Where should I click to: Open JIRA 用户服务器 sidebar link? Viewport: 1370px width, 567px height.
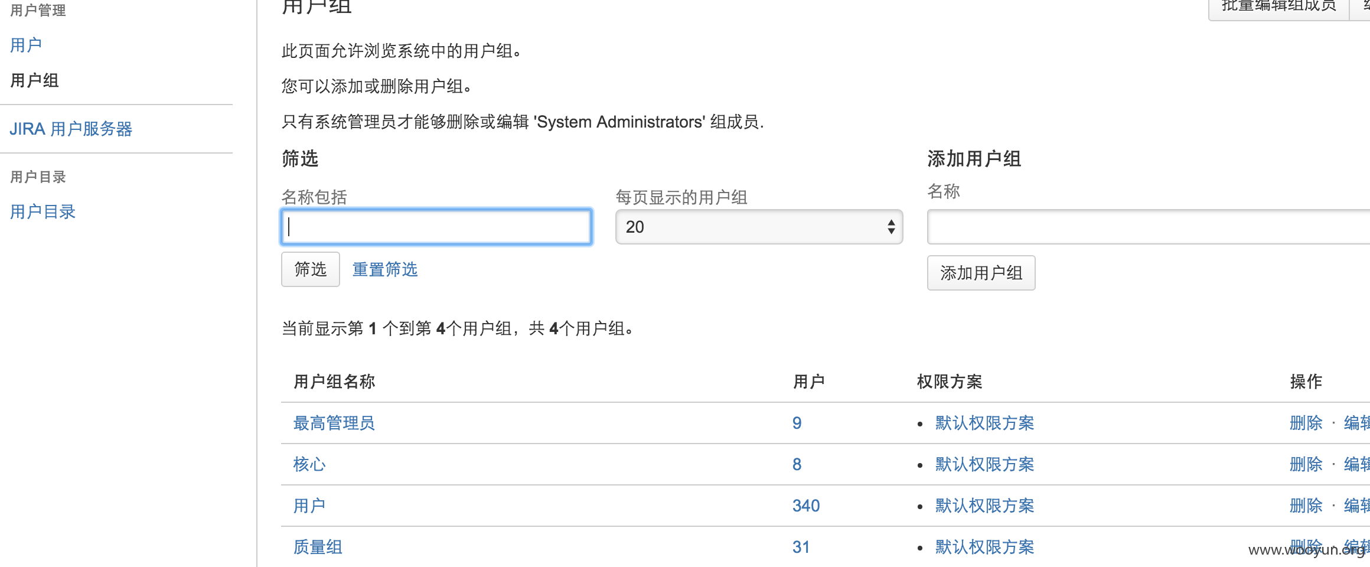71,129
